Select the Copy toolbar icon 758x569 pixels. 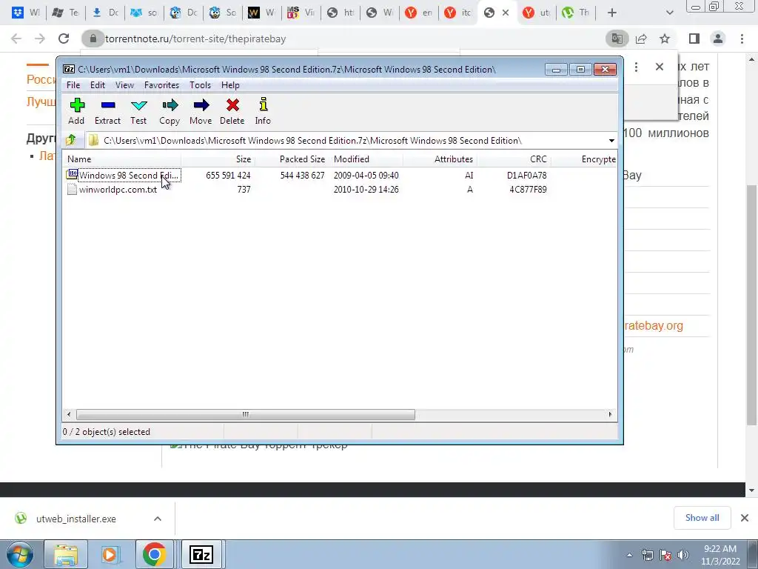[170, 111]
